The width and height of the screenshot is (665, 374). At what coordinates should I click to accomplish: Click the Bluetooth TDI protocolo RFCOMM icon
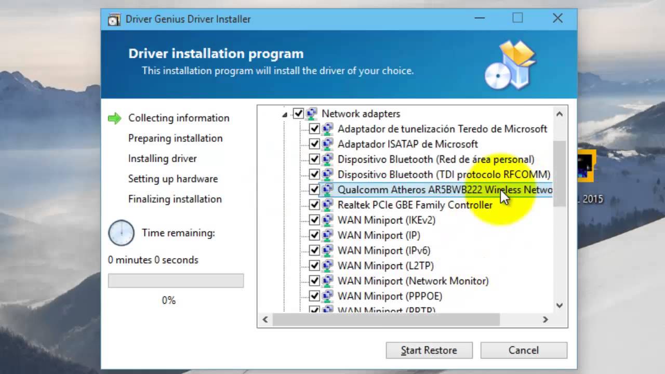328,174
